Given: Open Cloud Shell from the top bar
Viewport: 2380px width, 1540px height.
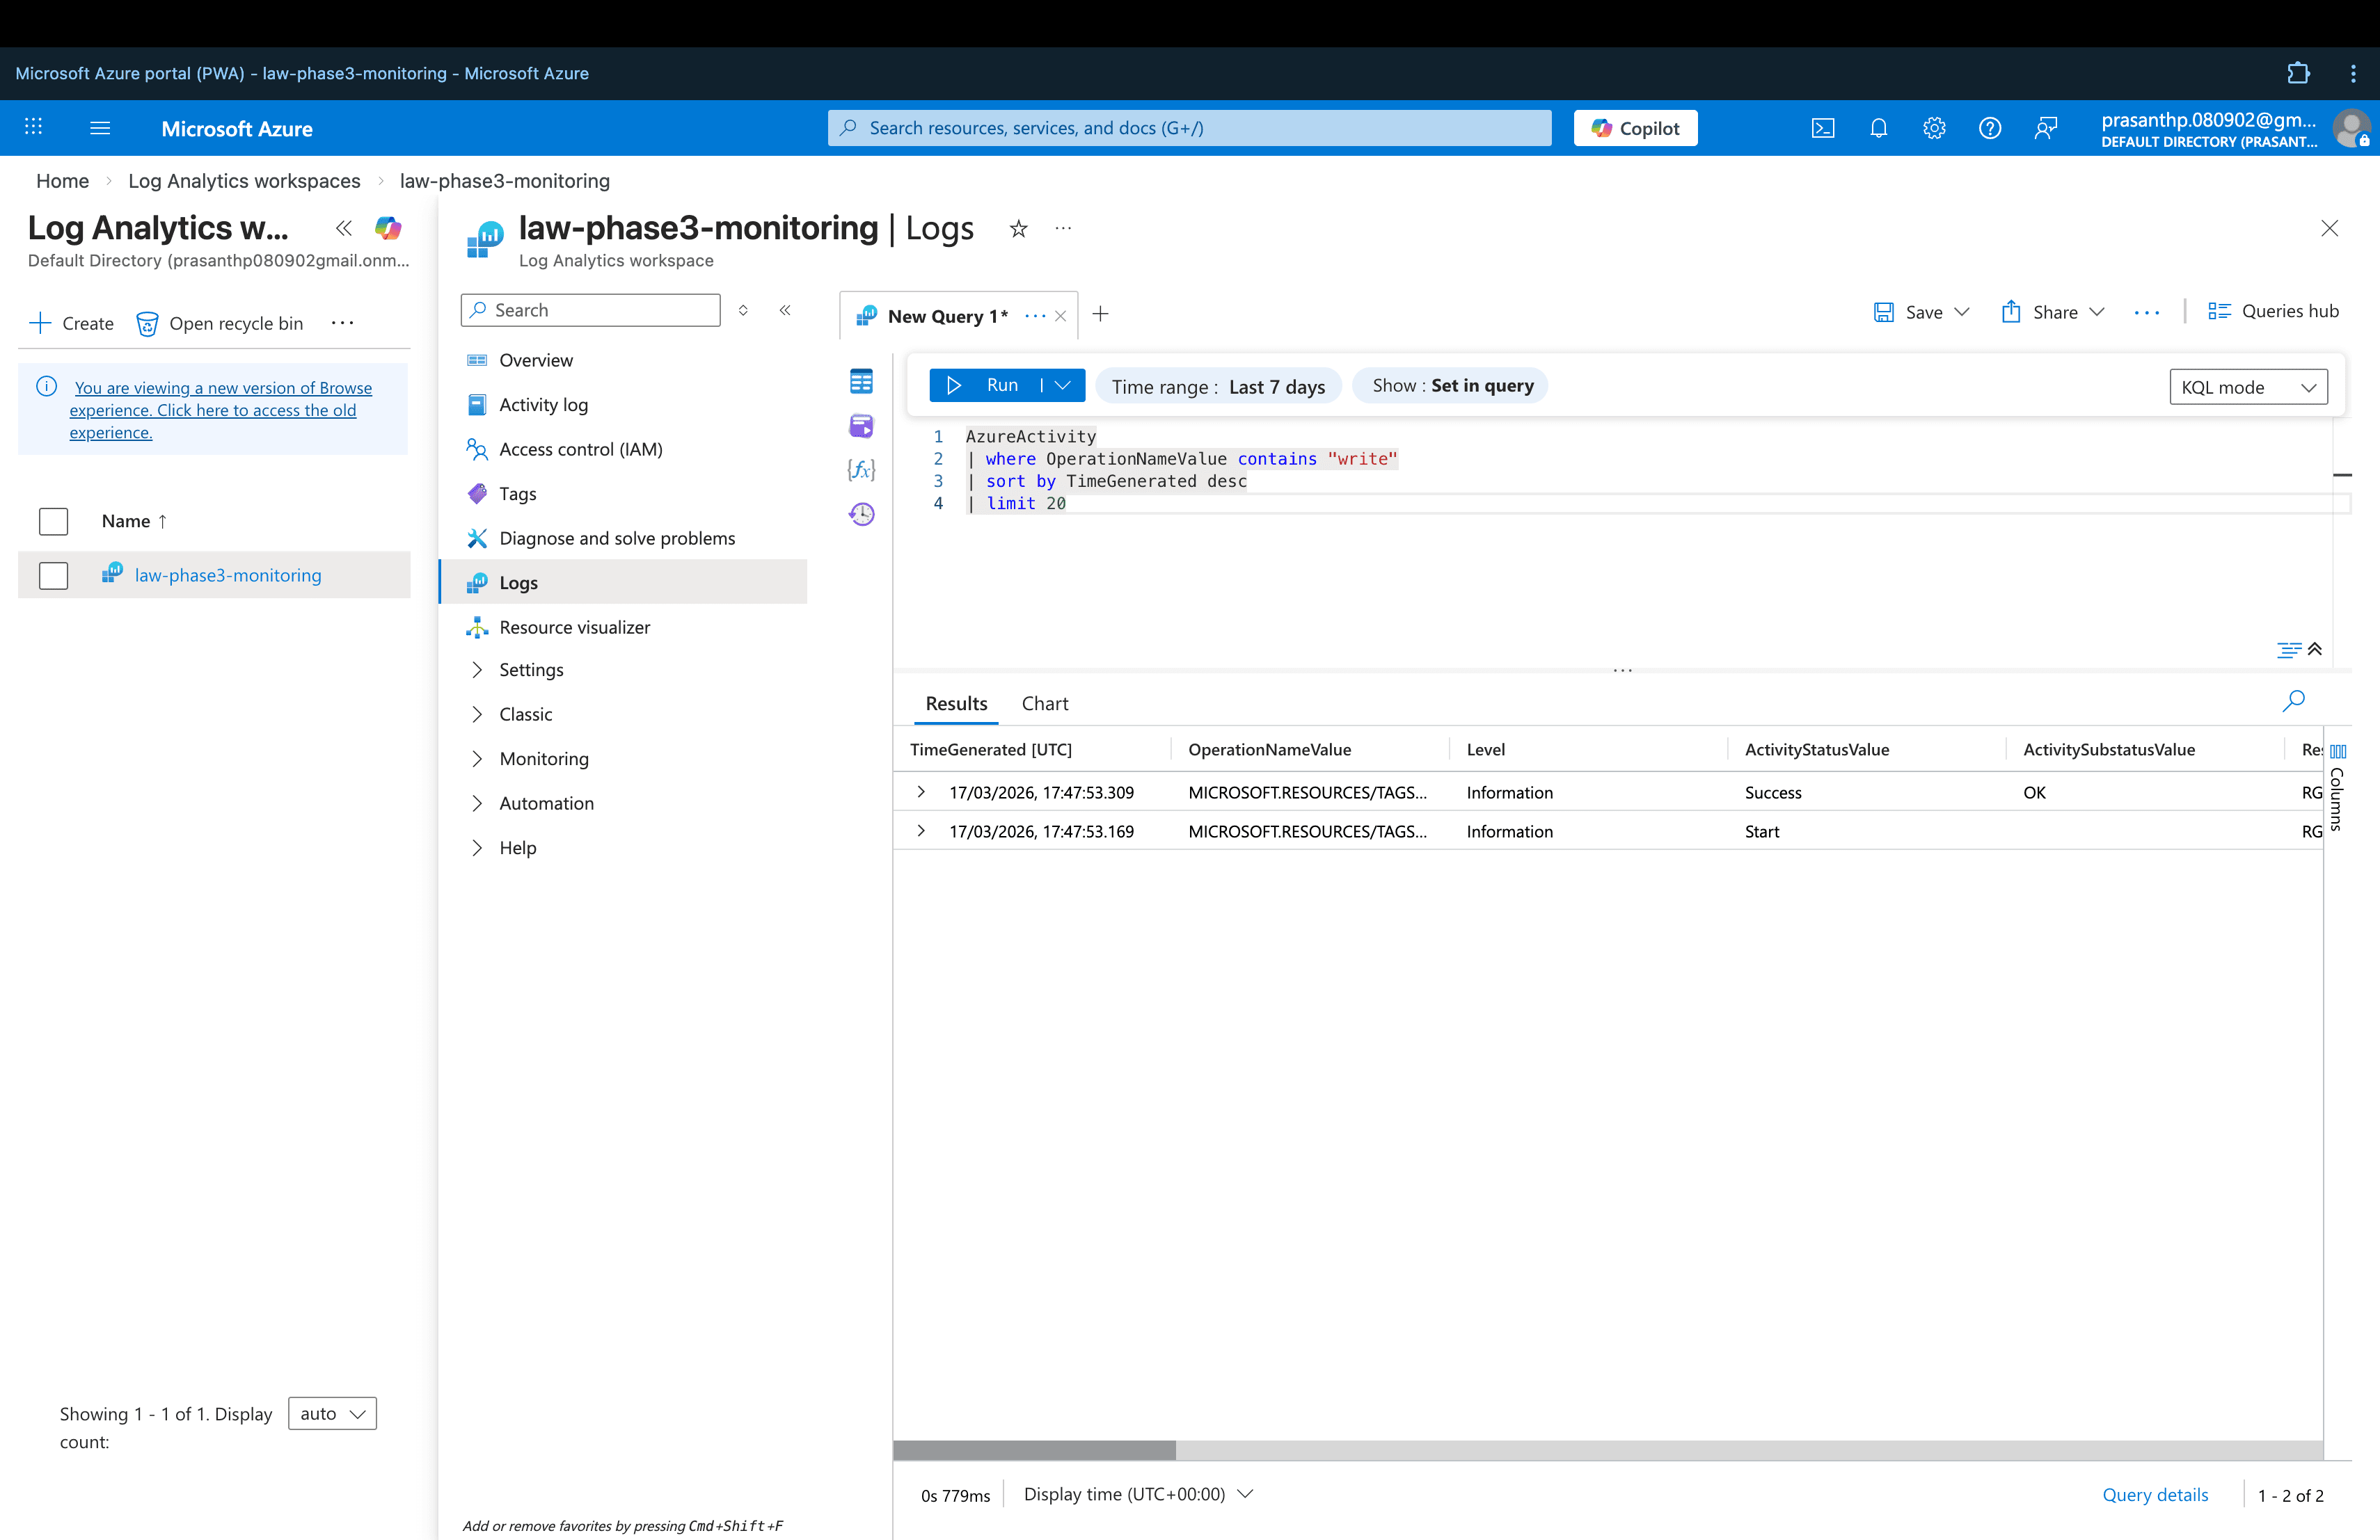Looking at the screenshot, I should click(1822, 128).
